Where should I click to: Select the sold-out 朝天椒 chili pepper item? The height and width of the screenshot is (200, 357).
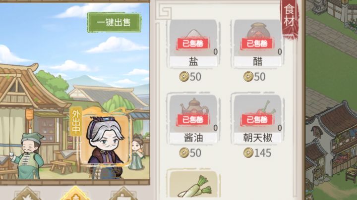tap(257, 119)
